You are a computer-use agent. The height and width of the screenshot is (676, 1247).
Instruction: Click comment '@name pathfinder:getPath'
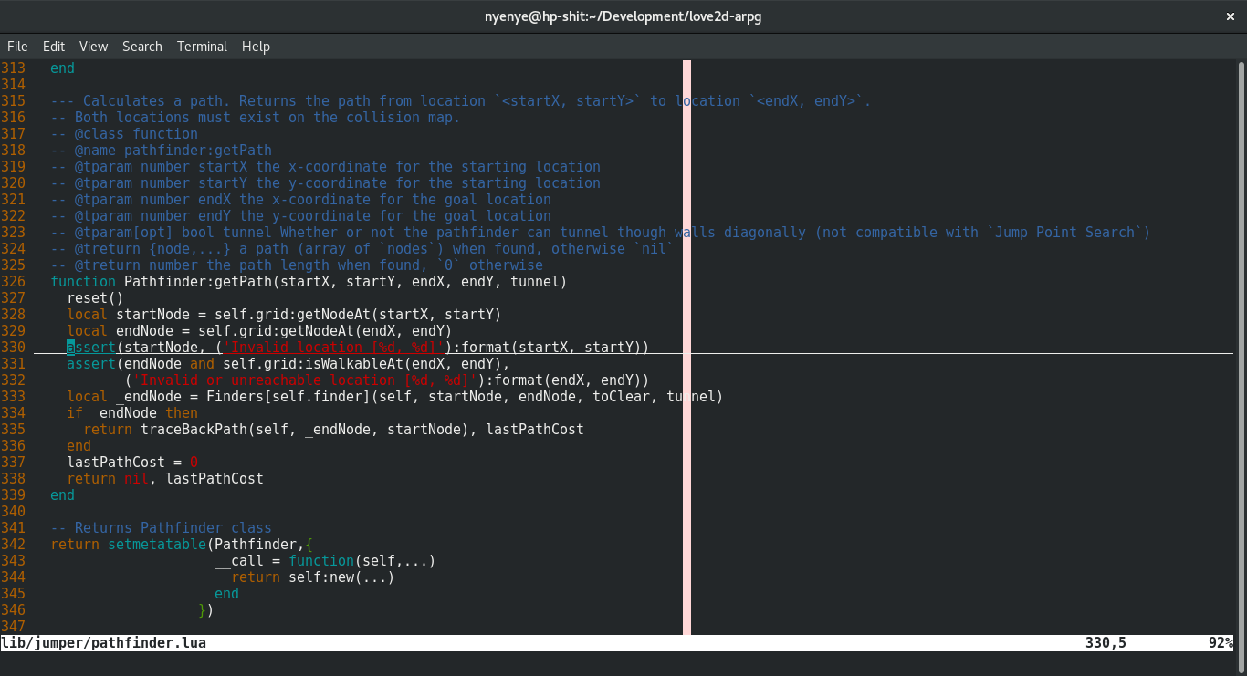(173, 151)
